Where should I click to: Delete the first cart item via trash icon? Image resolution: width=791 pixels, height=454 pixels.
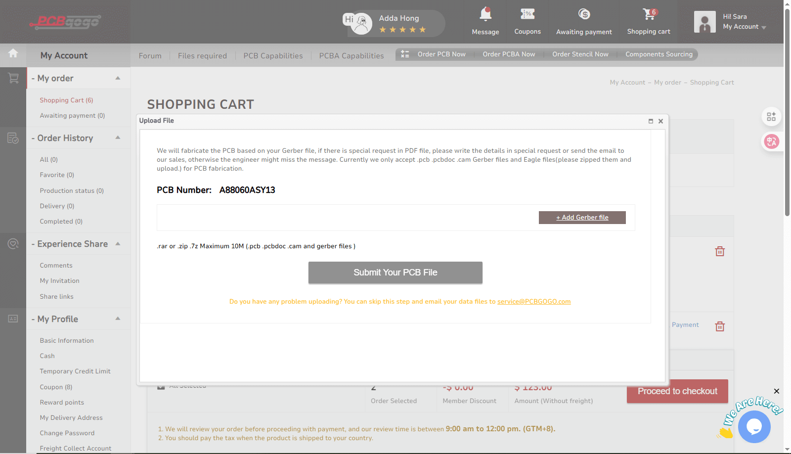pos(720,251)
